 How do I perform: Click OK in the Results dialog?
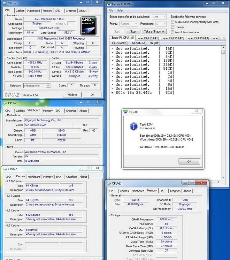(189, 161)
